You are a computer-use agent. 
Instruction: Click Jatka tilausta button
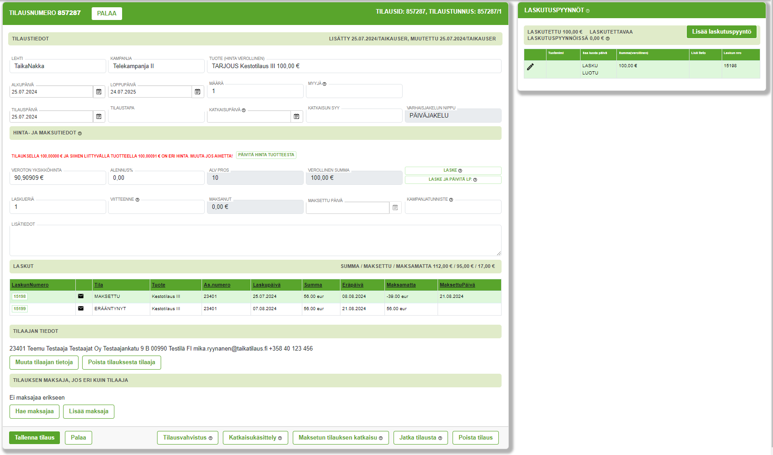pyautogui.click(x=421, y=438)
